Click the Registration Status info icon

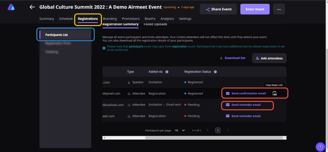tap(215, 72)
